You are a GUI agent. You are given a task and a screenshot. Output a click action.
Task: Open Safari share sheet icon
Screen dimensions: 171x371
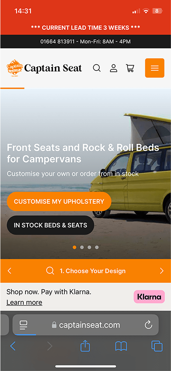(x=85, y=346)
